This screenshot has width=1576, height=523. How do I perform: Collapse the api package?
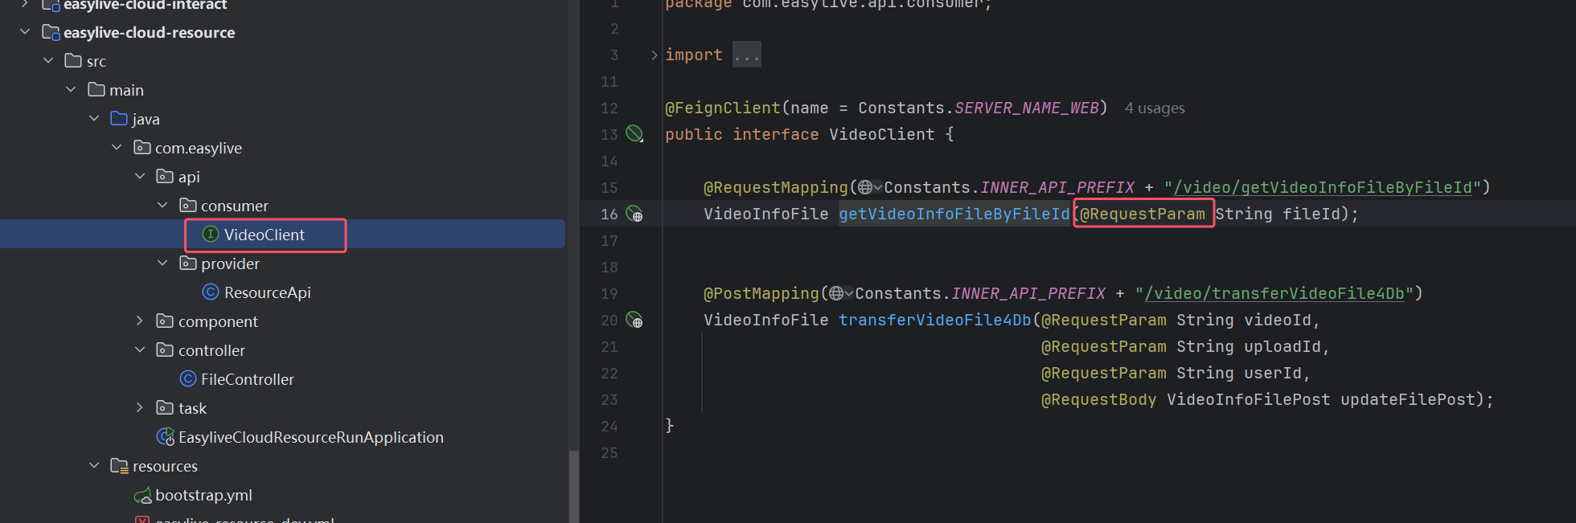[140, 177]
